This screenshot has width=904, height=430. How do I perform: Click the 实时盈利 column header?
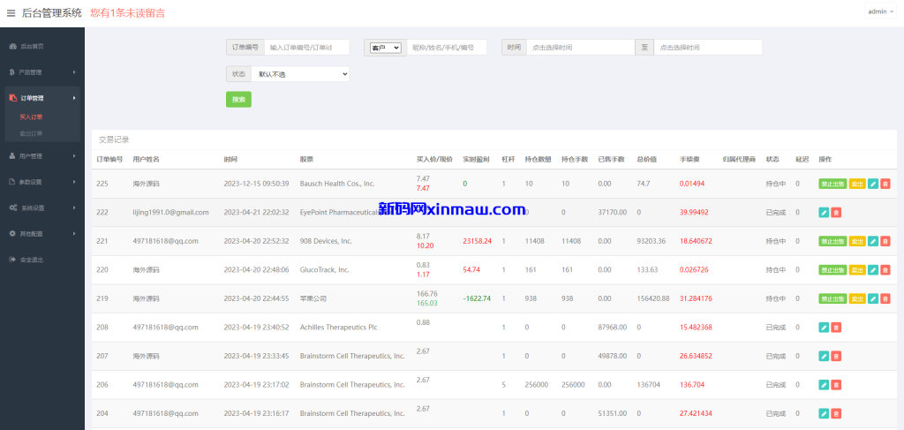(476, 159)
